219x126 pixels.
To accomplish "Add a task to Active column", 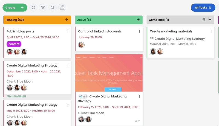I will tap(138, 20).
